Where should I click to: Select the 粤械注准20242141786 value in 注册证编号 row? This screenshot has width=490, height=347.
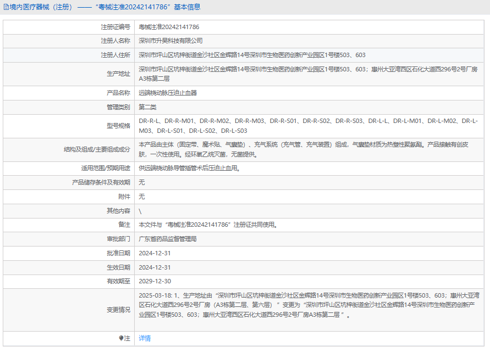click(169, 27)
